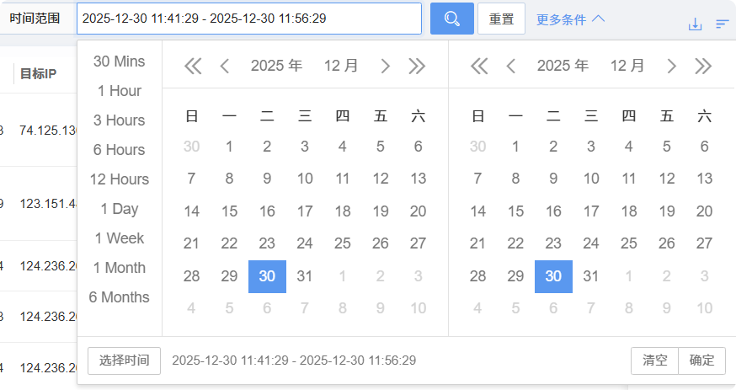Go to next year in right calendar

click(x=703, y=66)
